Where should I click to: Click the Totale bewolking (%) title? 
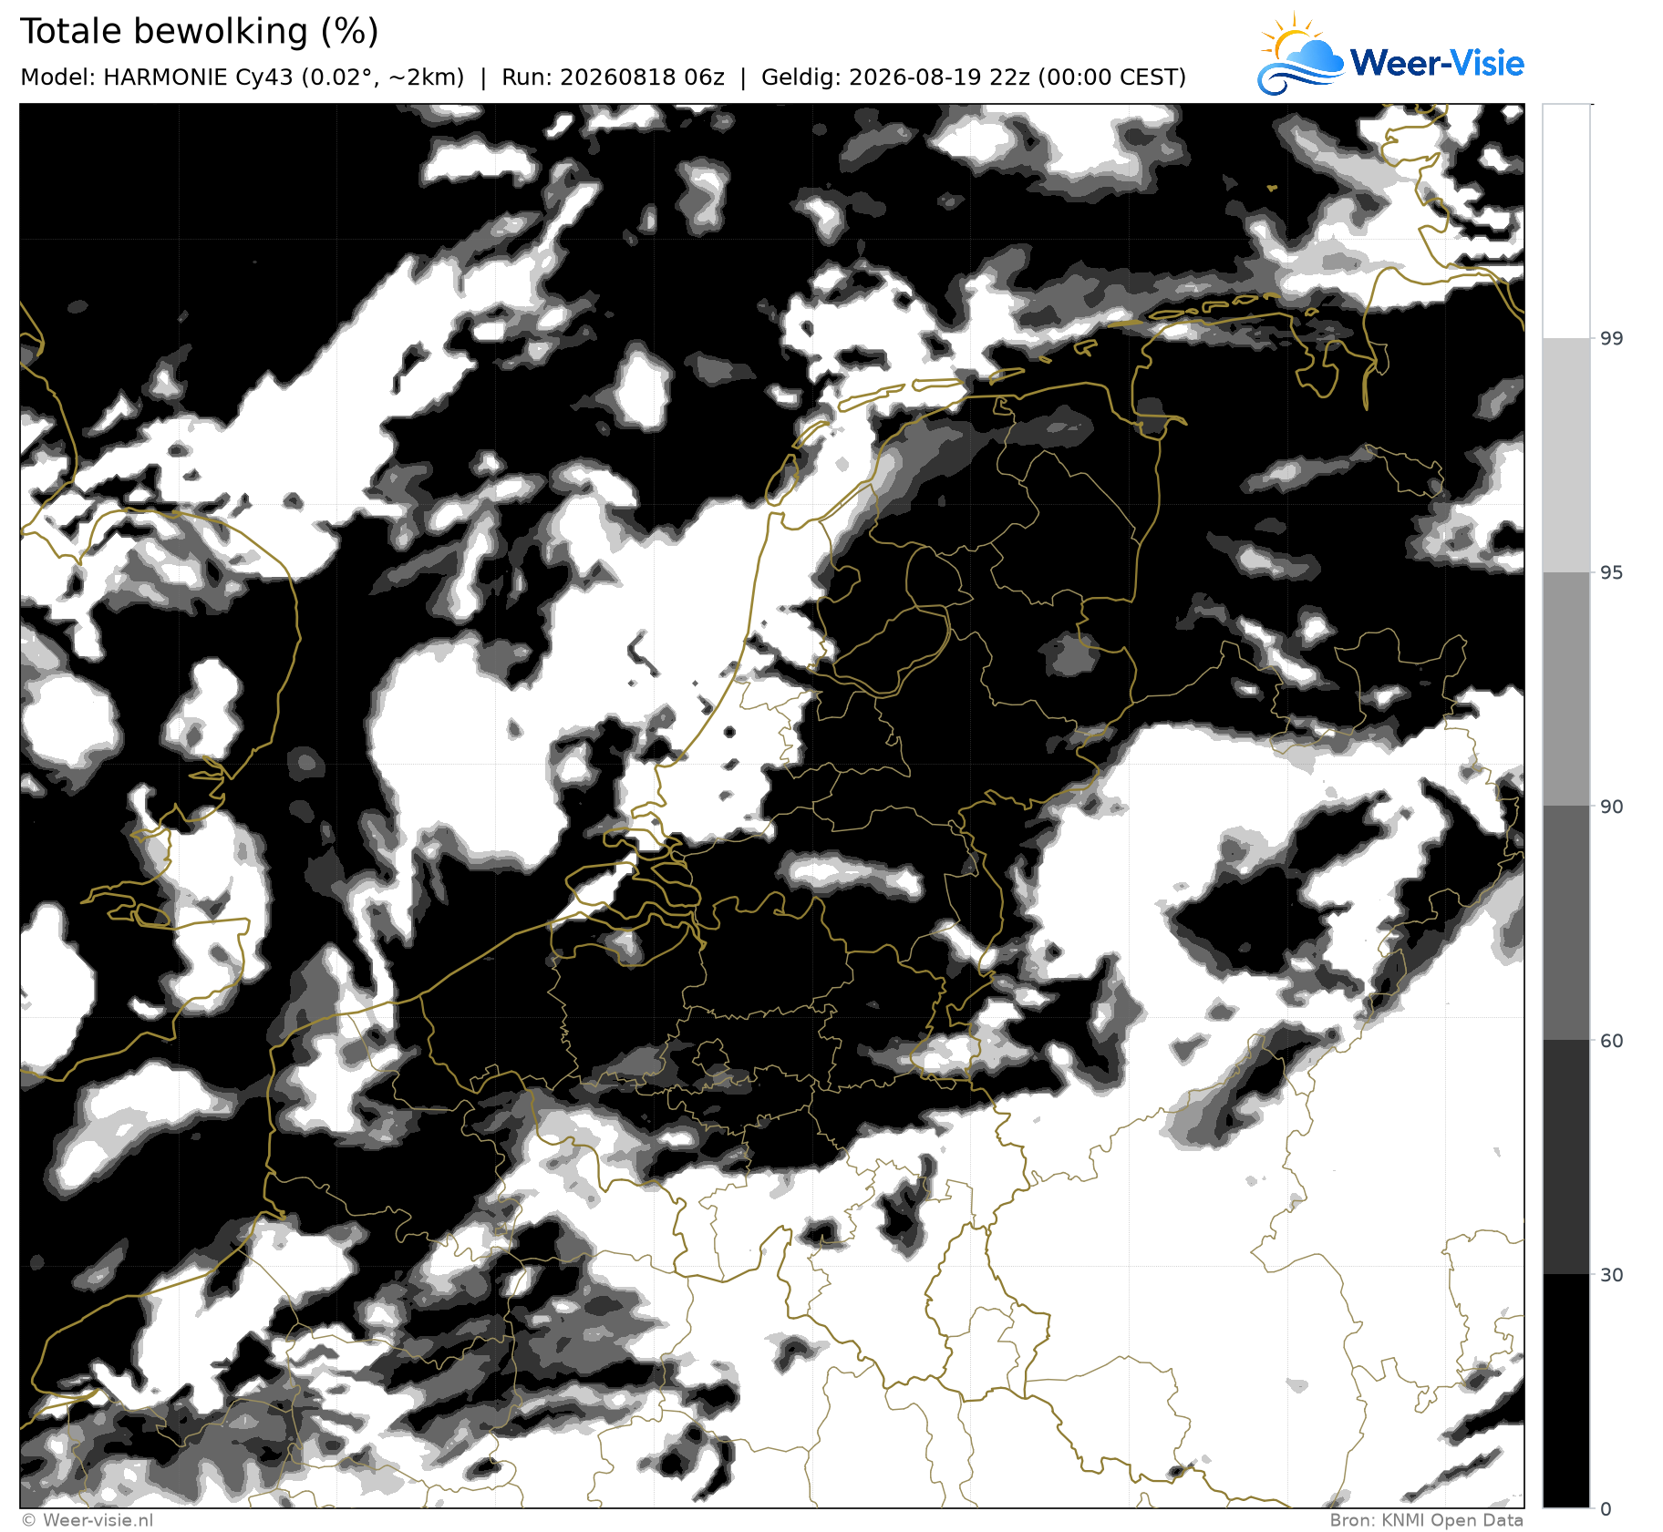pos(199,31)
